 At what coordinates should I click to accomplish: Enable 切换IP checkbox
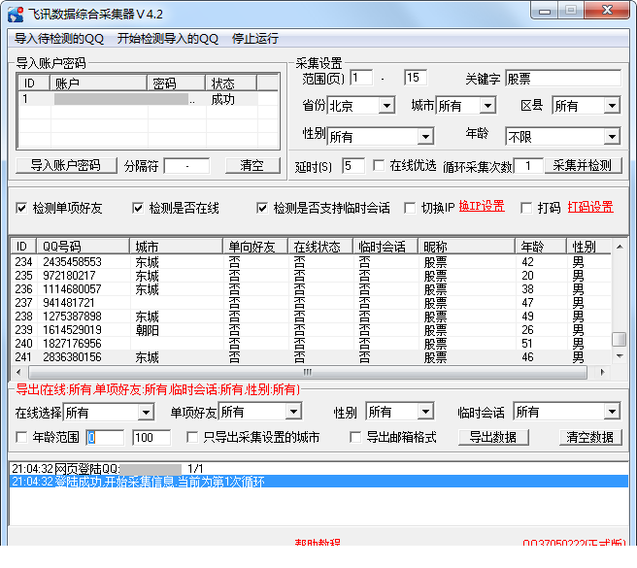pyautogui.click(x=410, y=209)
